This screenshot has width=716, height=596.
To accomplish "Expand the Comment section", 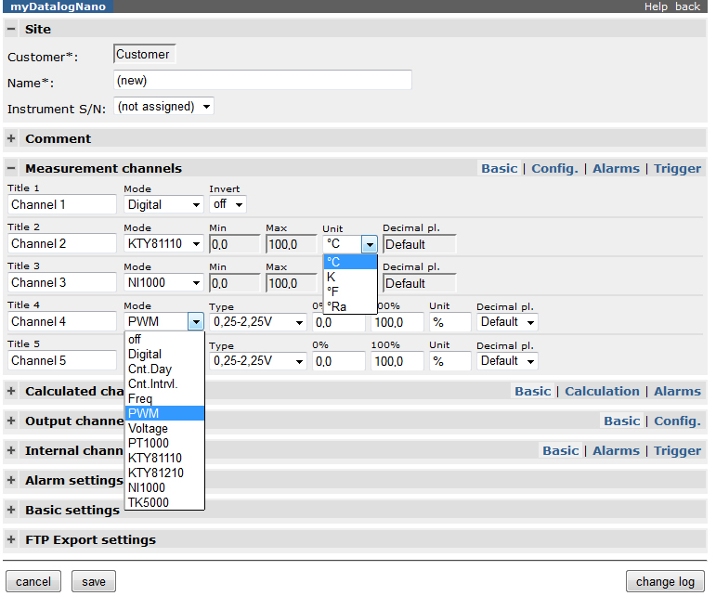I will pos(11,138).
